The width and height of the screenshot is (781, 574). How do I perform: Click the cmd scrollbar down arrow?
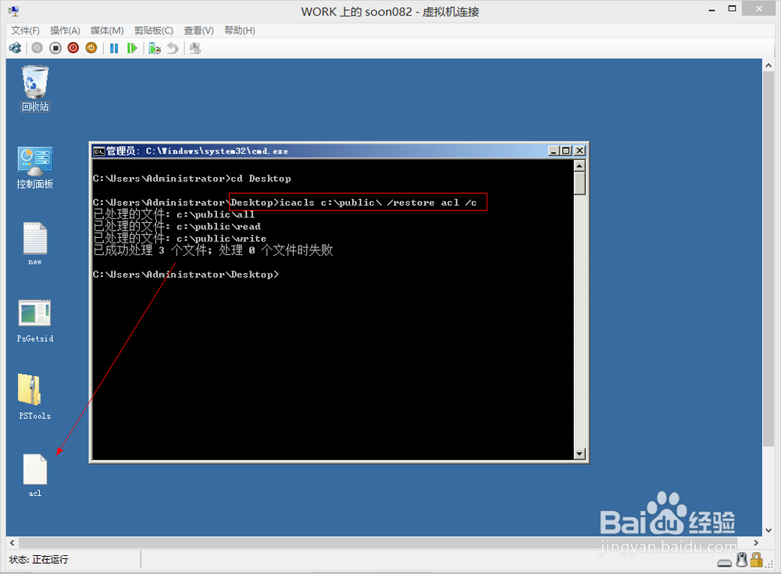[580, 453]
